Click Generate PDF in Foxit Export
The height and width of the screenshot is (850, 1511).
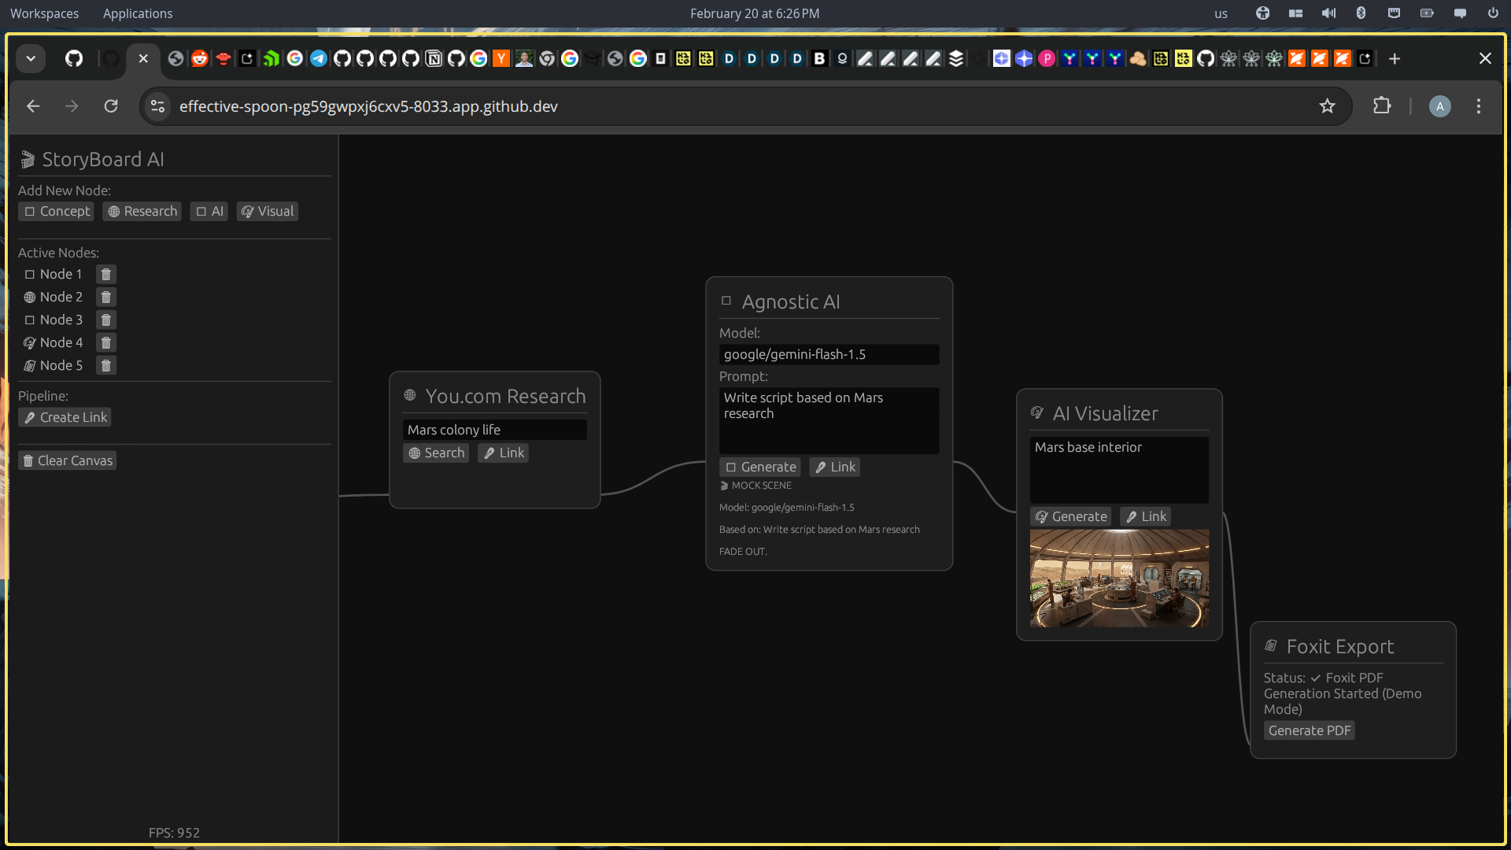coord(1309,730)
